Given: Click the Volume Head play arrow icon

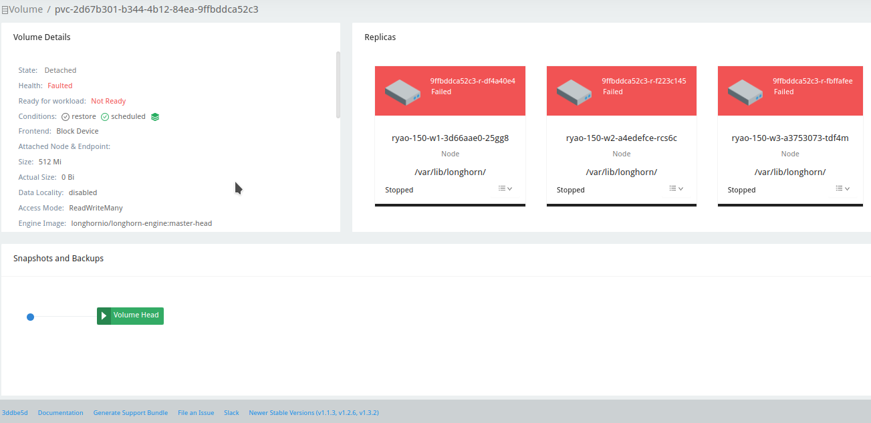Looking at the screenshot, I should [x=104, y=315].
